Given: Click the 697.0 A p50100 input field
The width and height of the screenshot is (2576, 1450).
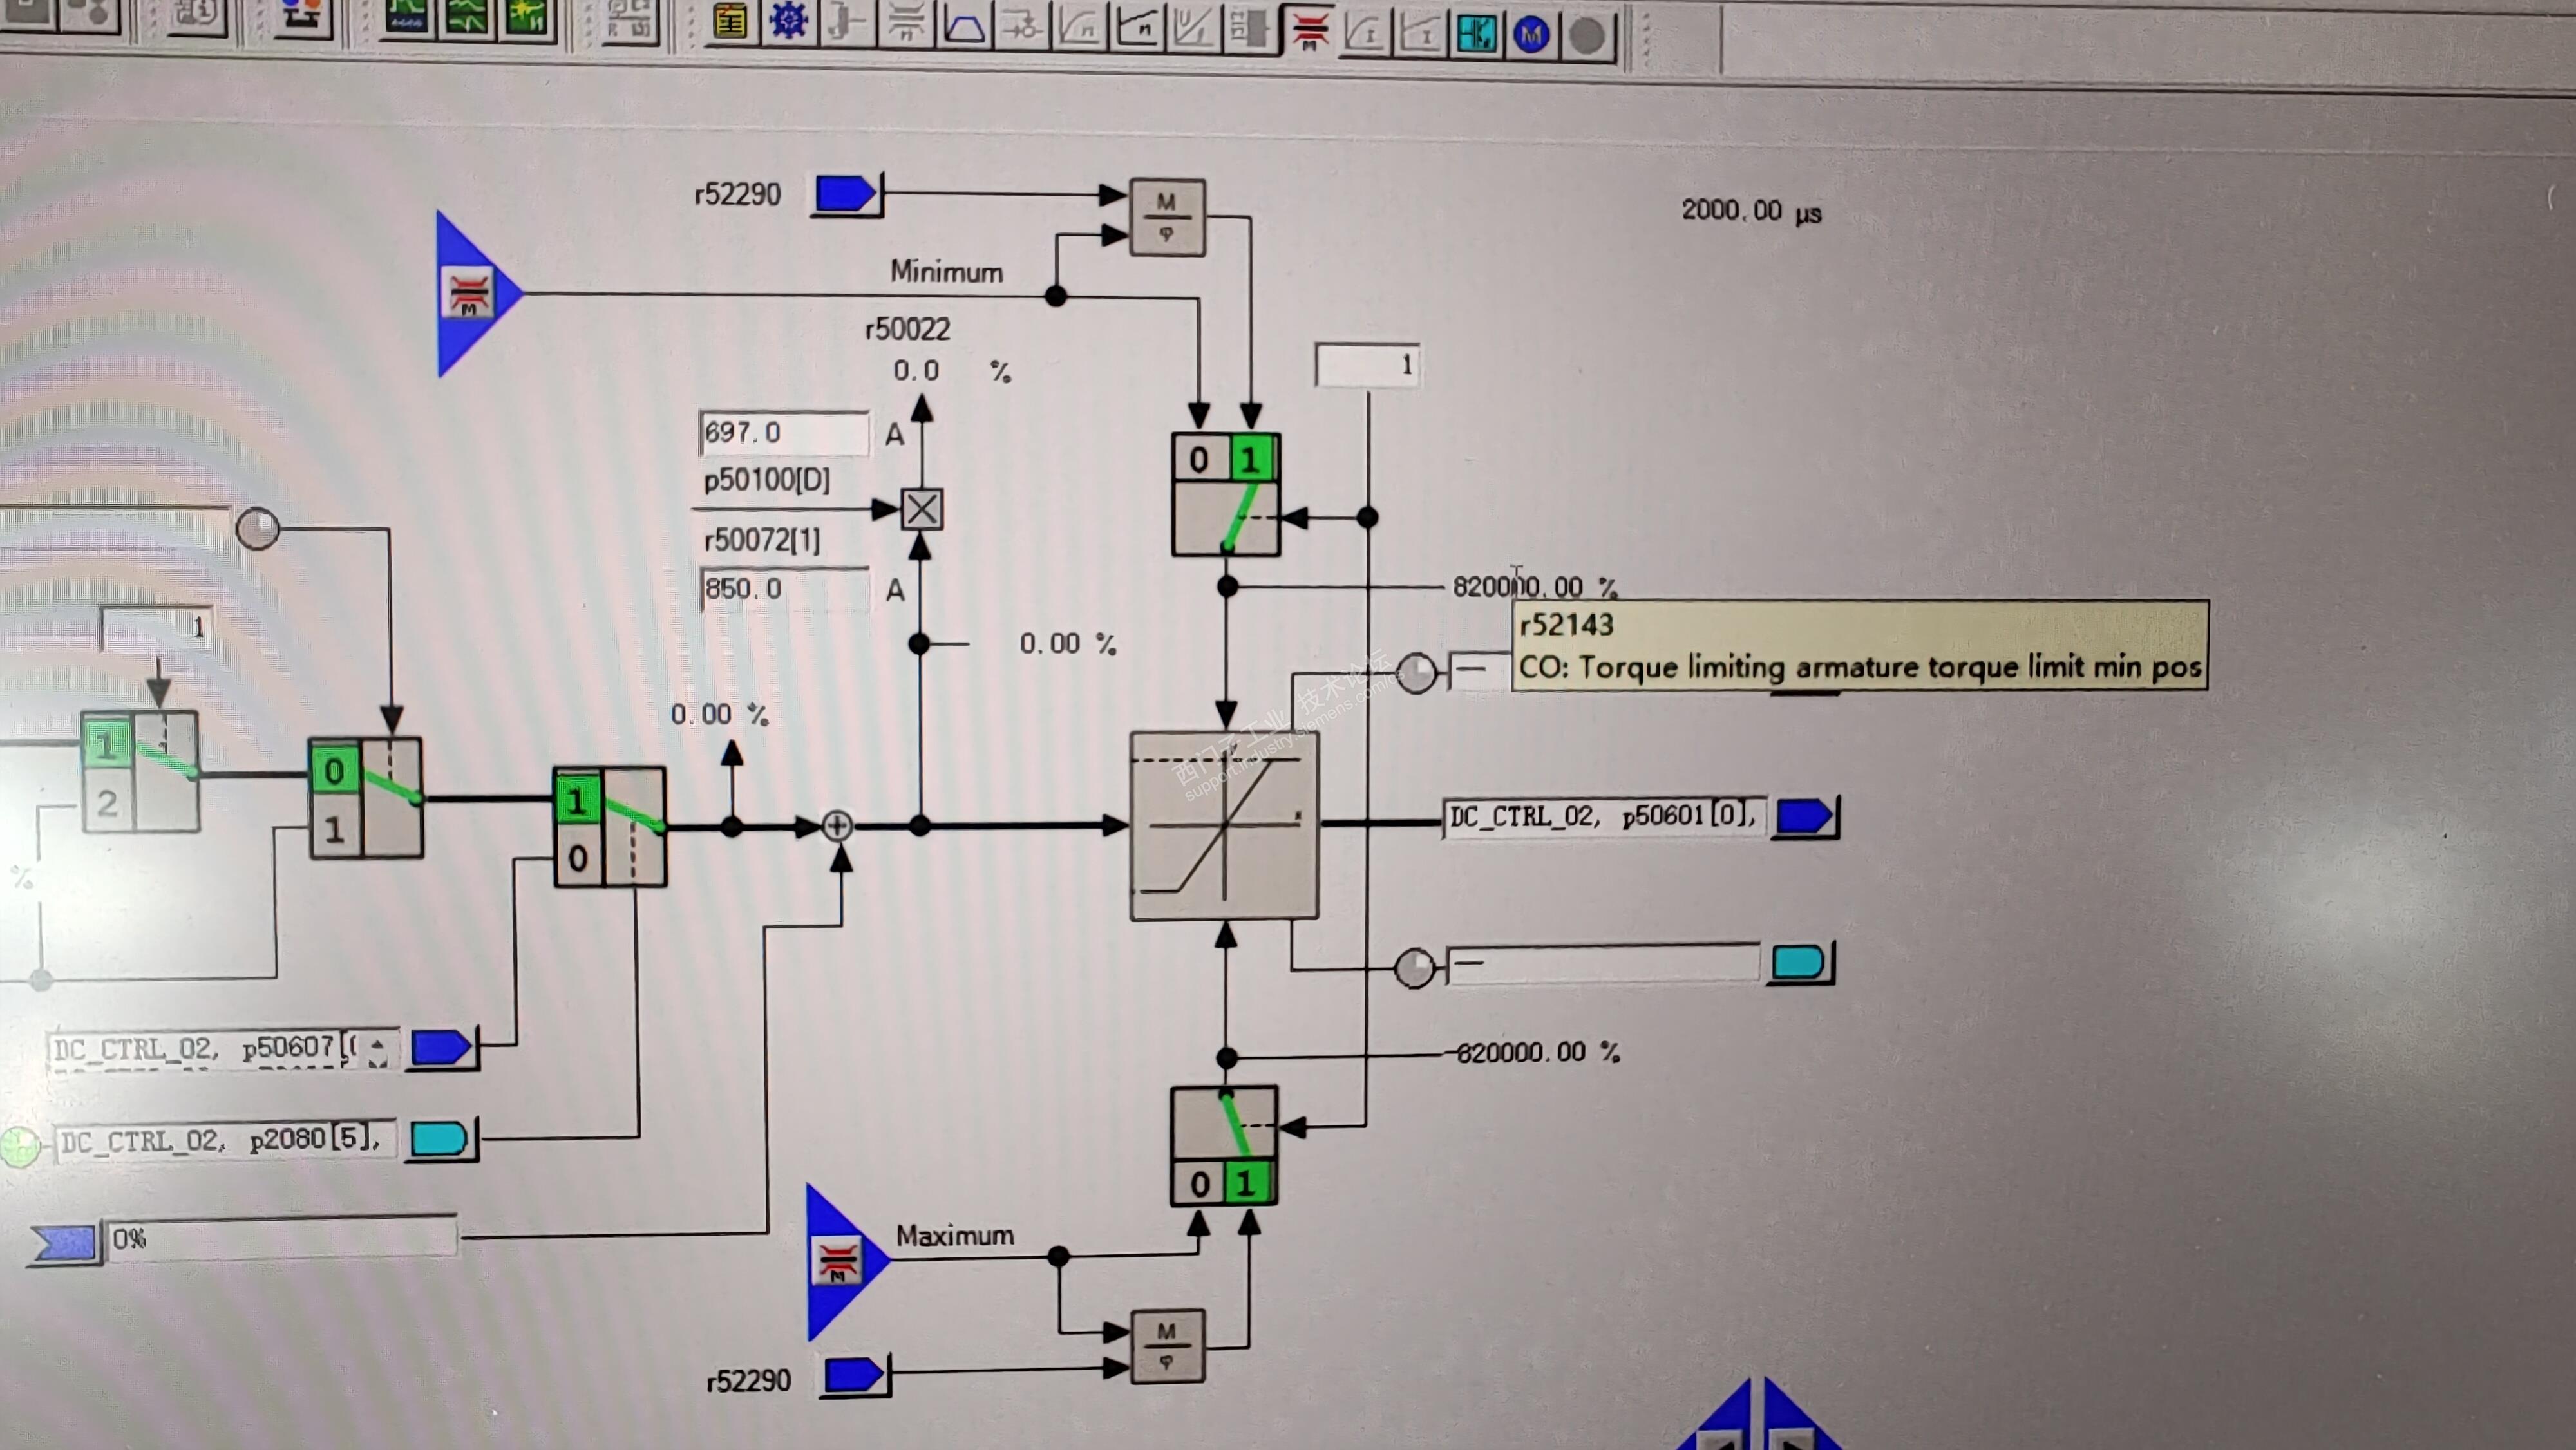Looking at the screenshot, I should point(783,433).
